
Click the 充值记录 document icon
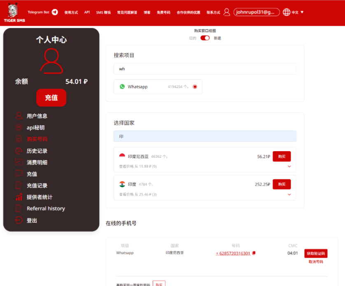pos(19,185)
